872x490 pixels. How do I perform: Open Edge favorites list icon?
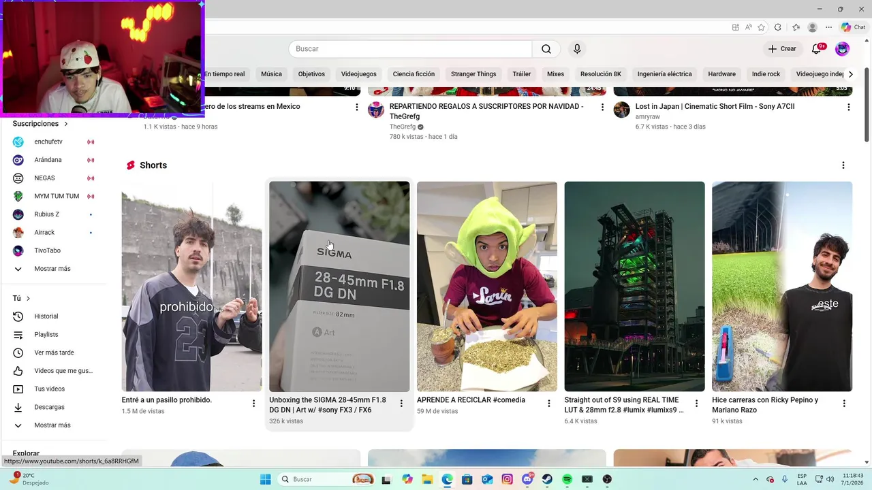point(796,27)
